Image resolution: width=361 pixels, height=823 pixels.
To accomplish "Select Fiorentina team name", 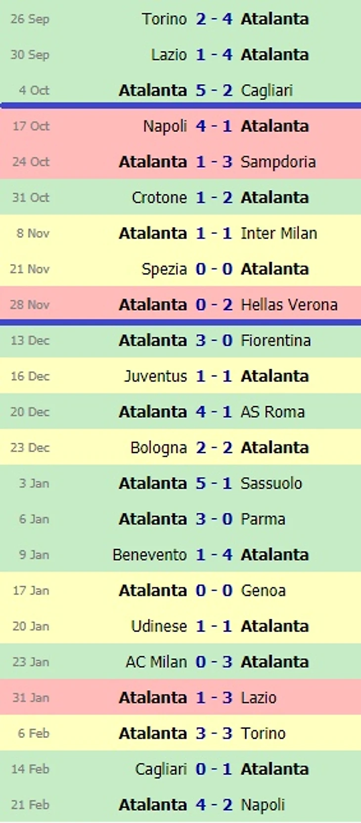I will coord(275,341).
